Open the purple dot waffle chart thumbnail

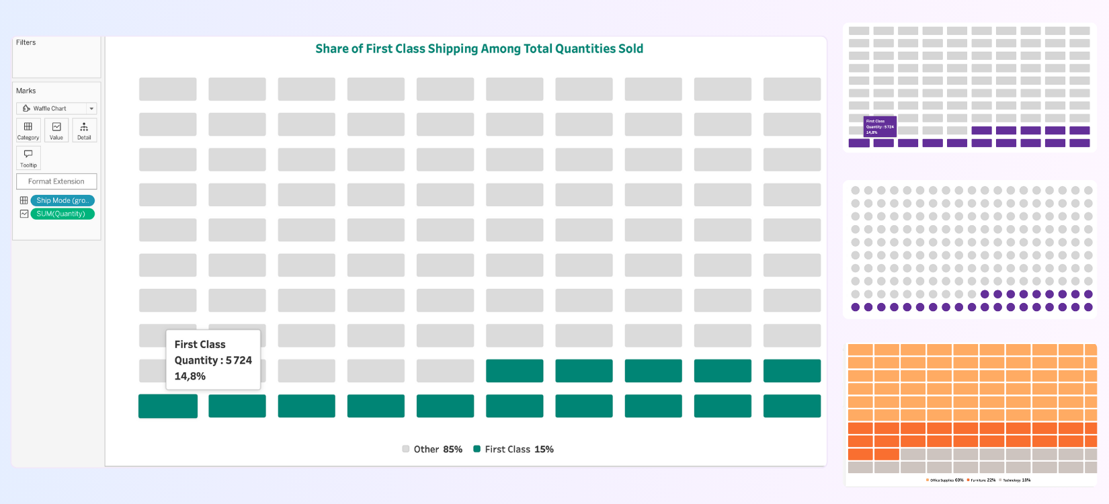pos(969,249)
